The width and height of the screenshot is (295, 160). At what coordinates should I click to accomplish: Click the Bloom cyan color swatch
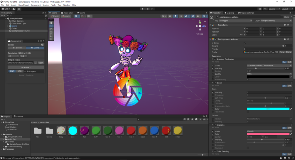268,109
